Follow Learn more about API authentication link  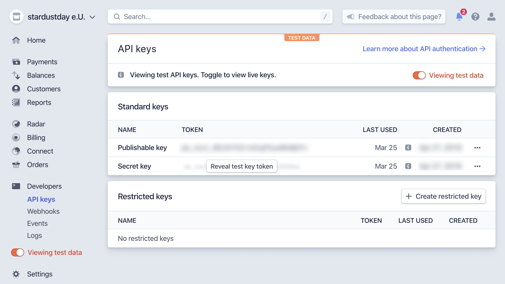coord(424,49)
